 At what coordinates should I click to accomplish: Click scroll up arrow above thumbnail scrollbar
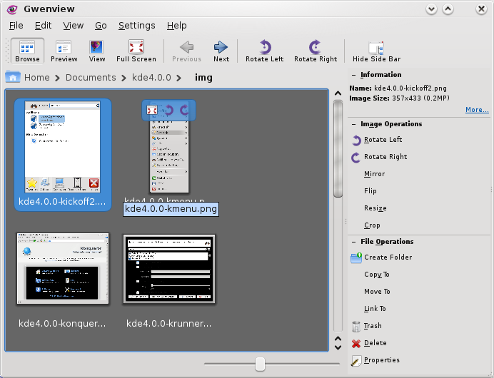click(x=338, y=93)
